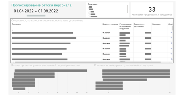Screen dimensions: 184x103
Task: Sort table by Вероятность увольнения header
Action: coord(139,25)
